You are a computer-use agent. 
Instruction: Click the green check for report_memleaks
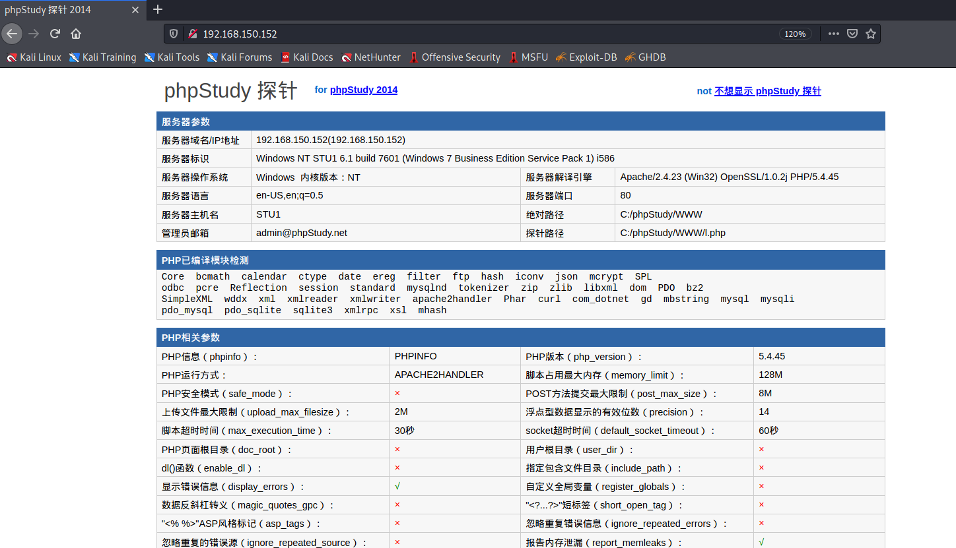click(x=762, y=542)
